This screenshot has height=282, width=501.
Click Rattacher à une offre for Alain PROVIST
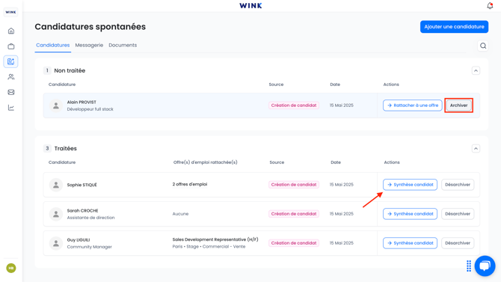413,105
